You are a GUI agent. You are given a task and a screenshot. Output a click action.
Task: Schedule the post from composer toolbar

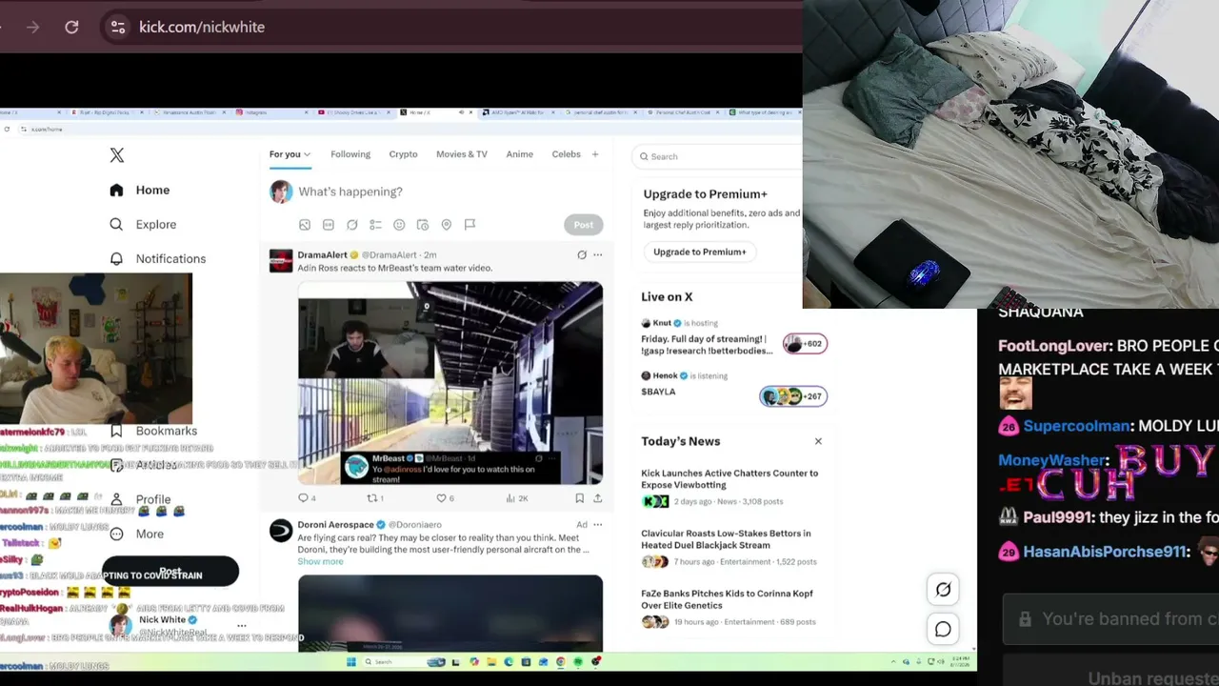coord(423,225)
